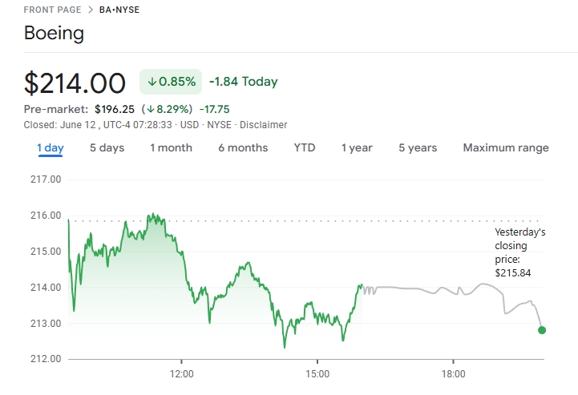The image size is (578, 395).
Task: Open the Disclaimer link
Action: point(264,125)
